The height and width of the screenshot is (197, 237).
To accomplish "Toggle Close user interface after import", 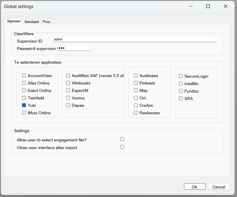I will coord(122,147).
